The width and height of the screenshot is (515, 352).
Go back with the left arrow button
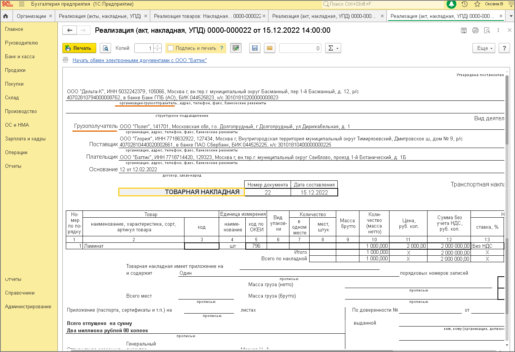pyautogui.click(x=70, y=30)
